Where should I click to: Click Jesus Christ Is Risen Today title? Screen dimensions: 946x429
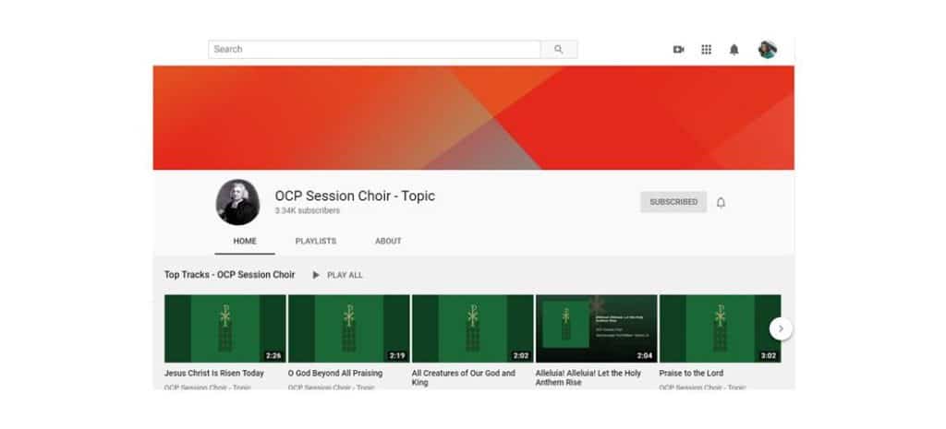coord(214,374)
